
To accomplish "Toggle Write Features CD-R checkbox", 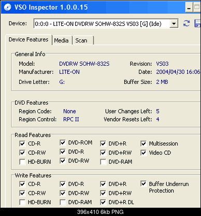I will [22, 184].
